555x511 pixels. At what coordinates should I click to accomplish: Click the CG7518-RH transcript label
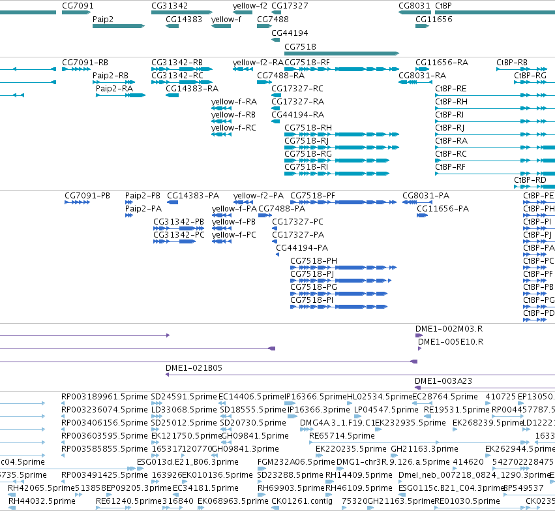(308, 127)
